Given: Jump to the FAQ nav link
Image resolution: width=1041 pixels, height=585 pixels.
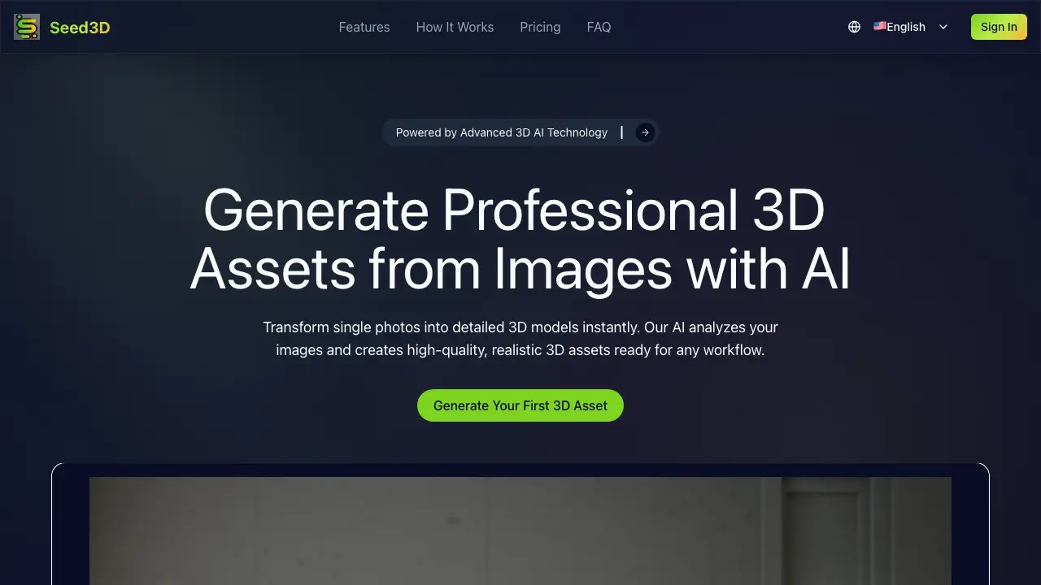Looking at the screenshot, I should point(599,27).
